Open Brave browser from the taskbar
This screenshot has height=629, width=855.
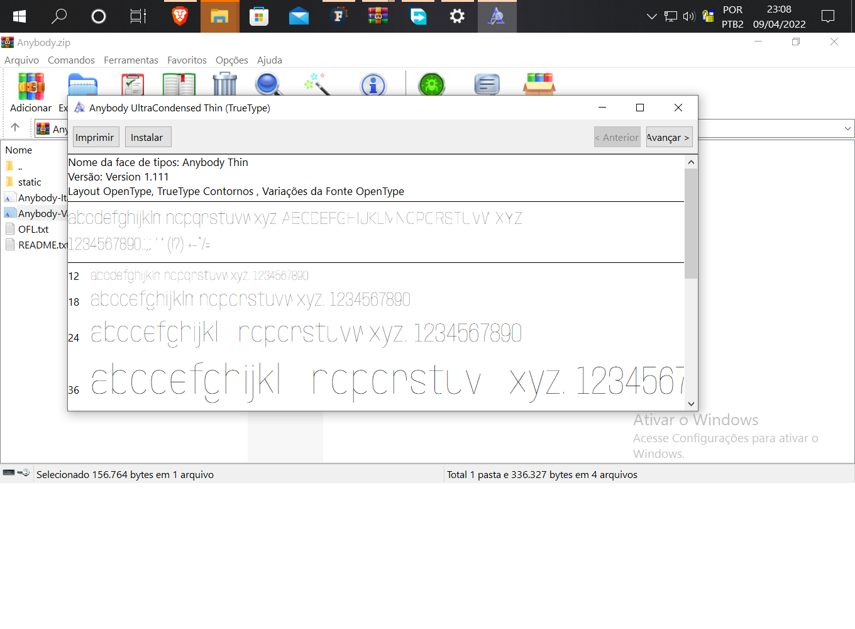[x=180, y=16]
